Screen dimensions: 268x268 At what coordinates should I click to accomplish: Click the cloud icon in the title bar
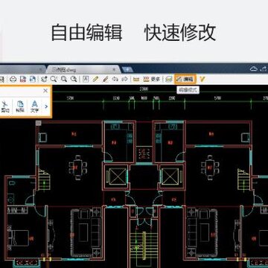point(254,68)
